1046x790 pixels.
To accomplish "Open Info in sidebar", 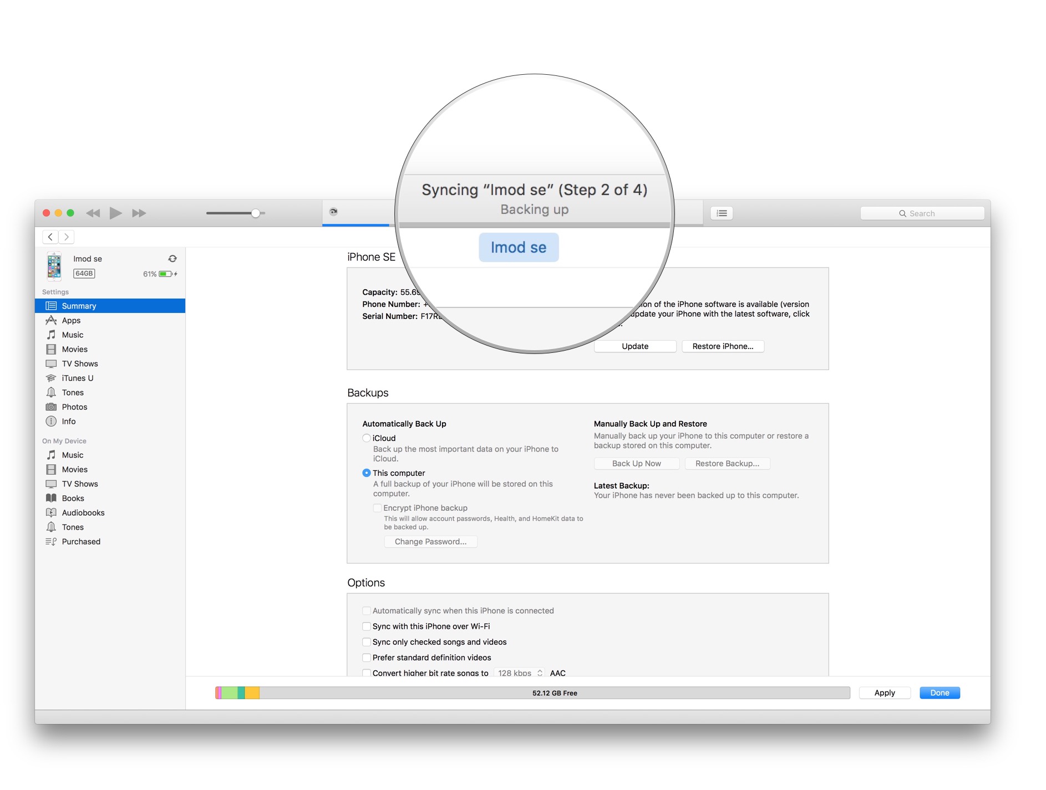I will [x=110, y=421].
